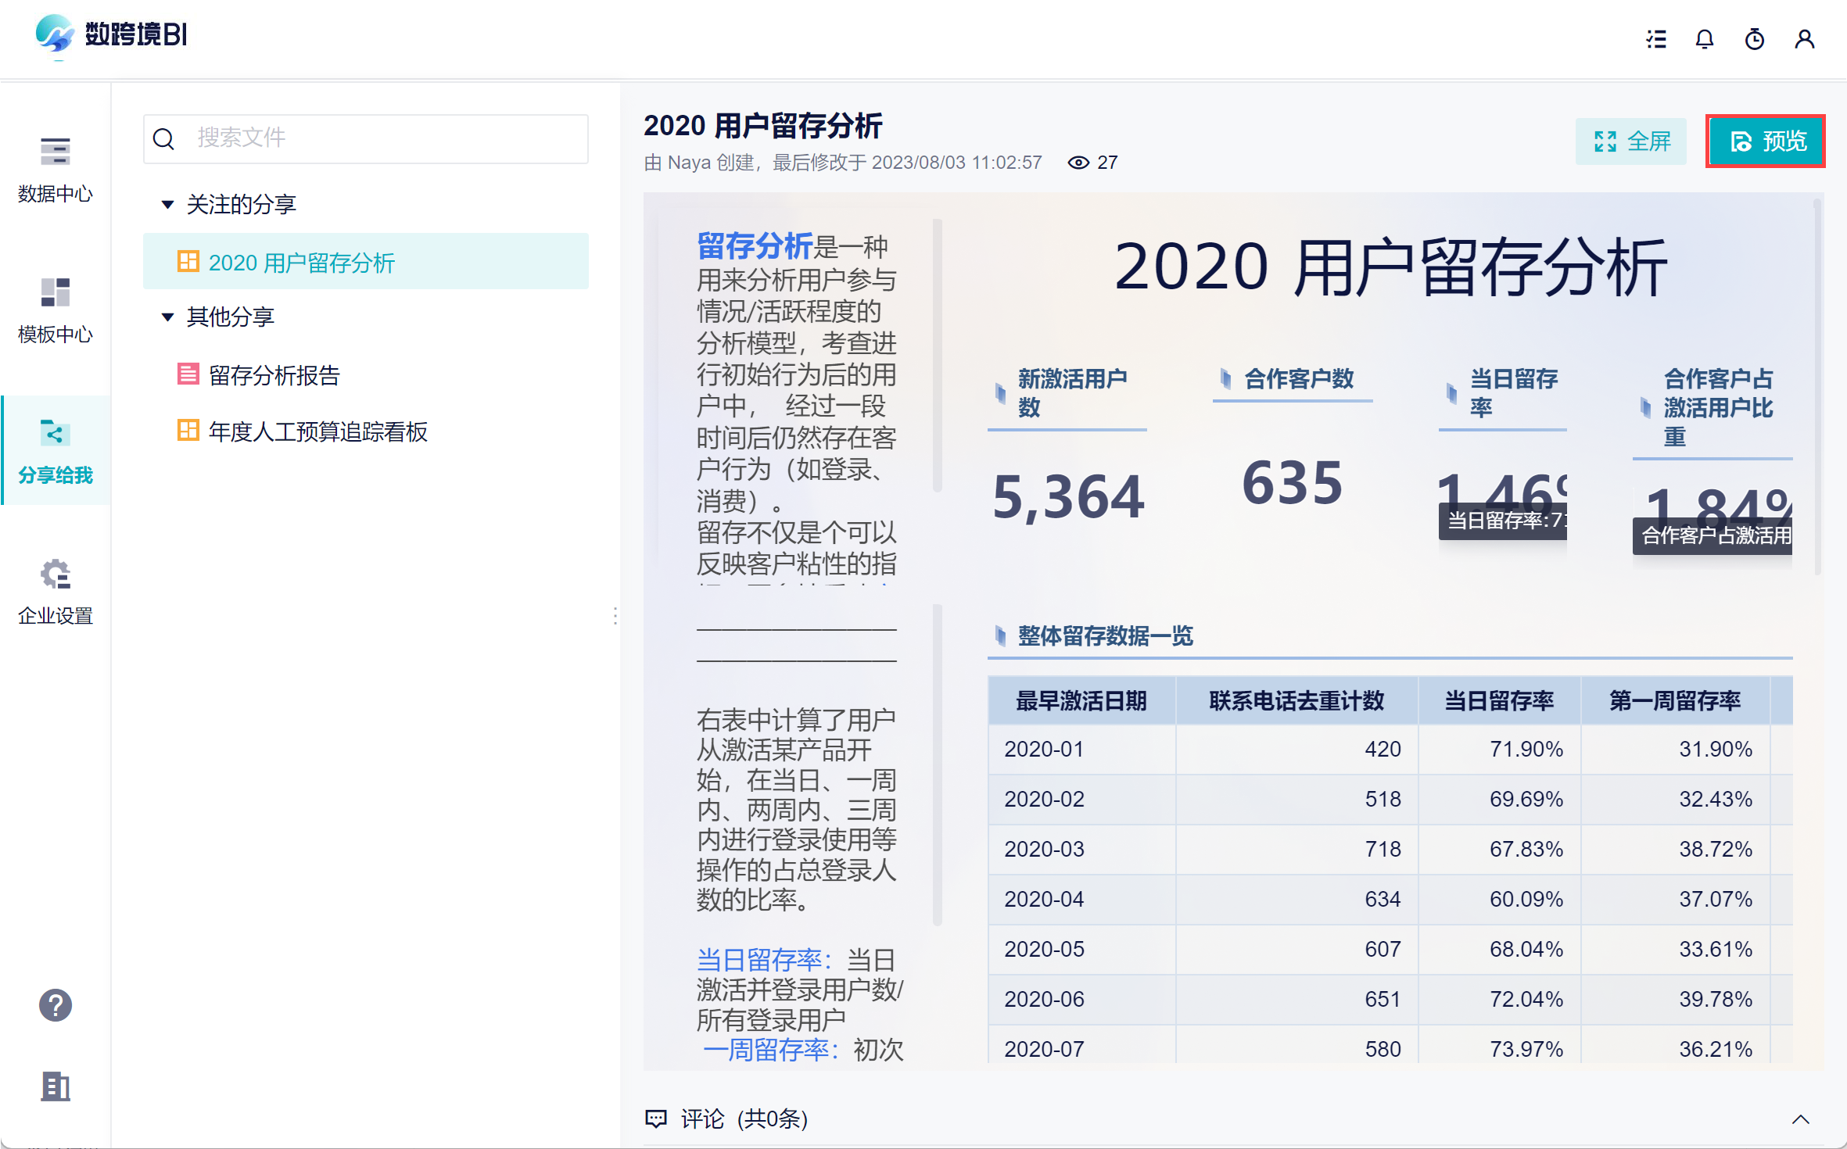This screenshot has height=1149, width=1847.
Task: Click the view count eye icon
Action: pyautogui.click(x=1078, y=163)
